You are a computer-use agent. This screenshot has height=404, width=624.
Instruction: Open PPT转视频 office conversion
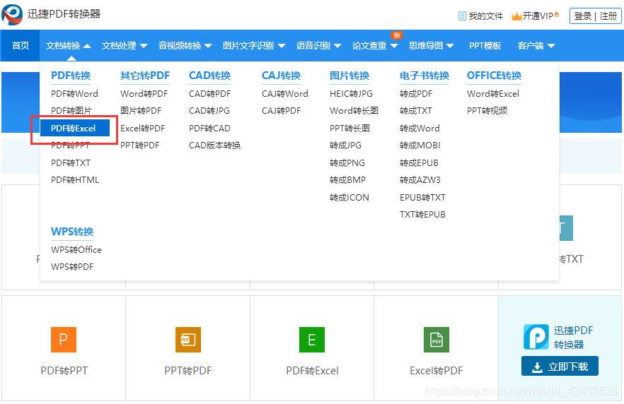pos(487,111)
